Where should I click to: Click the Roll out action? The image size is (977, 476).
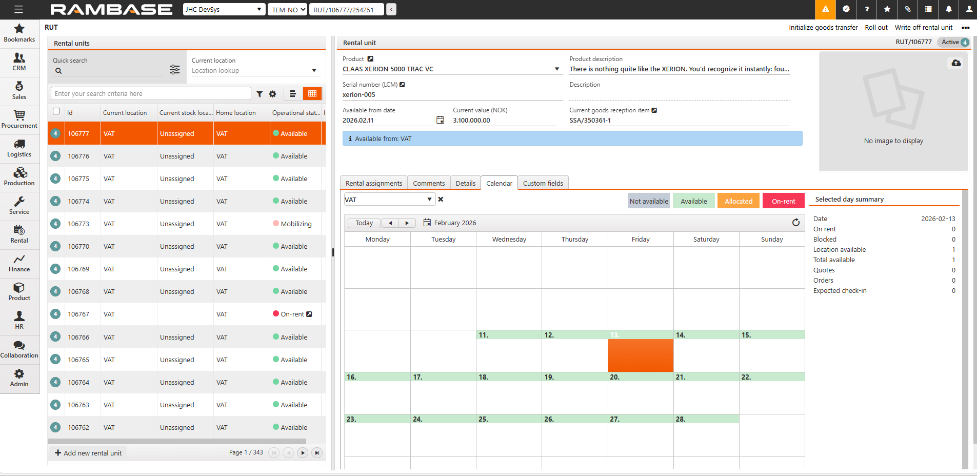pyautogui.click(x=876, y=28)
